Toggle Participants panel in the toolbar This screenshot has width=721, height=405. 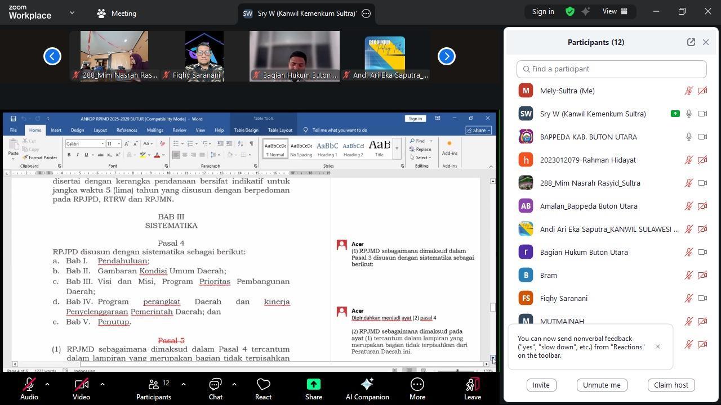click(153, 389)
